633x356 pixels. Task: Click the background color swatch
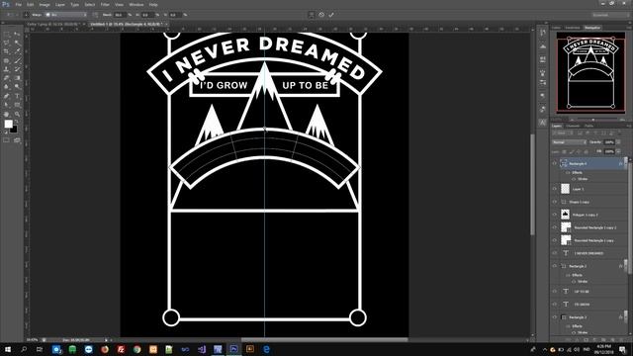[15, 130]
